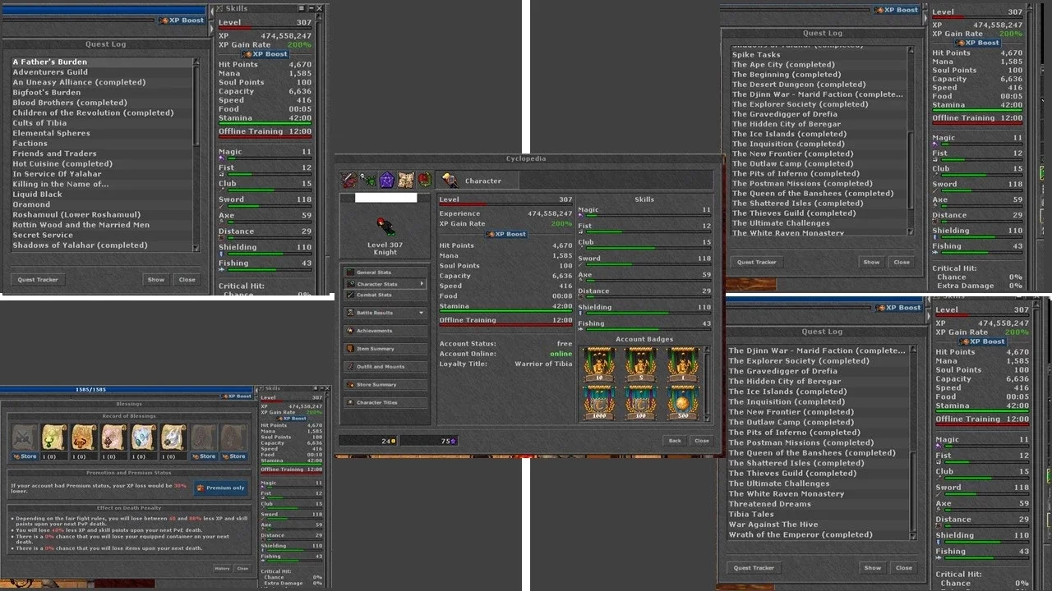Select the golden 500 account badge
This screenshot has height=591, width=1052.
[x=681, y=401]
